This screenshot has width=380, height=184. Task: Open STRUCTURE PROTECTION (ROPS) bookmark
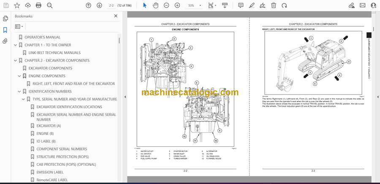(x=62, y=157)
